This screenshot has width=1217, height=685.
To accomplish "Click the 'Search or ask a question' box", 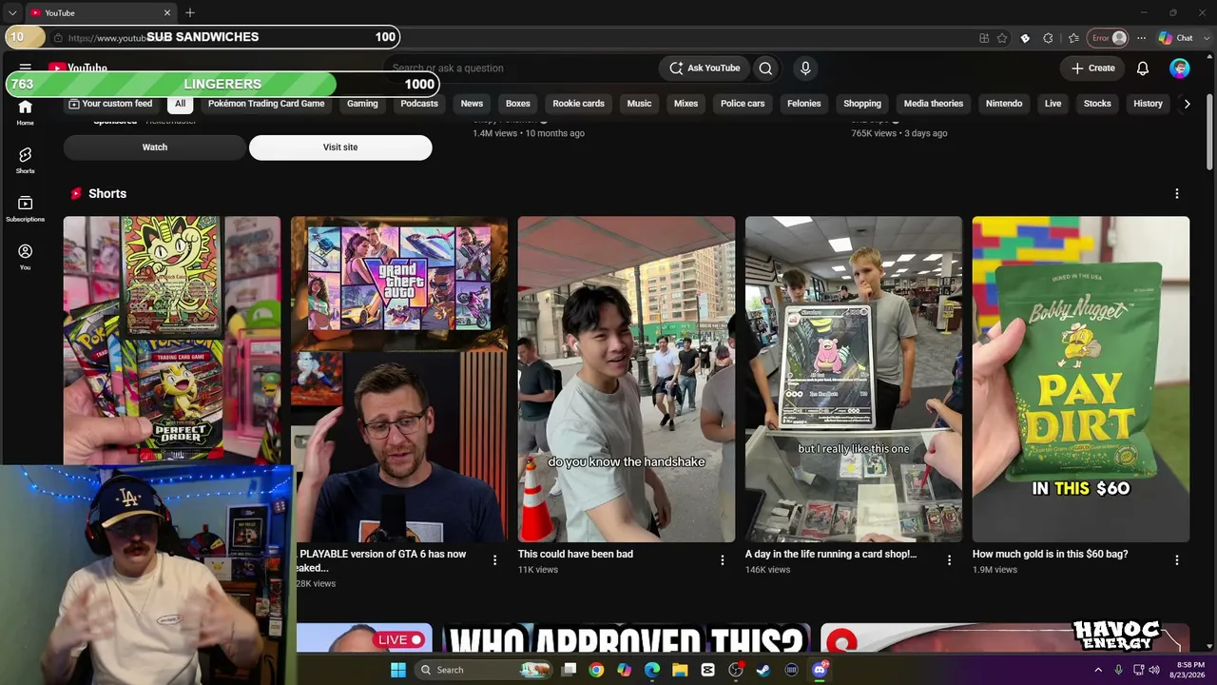I will 520,68.
